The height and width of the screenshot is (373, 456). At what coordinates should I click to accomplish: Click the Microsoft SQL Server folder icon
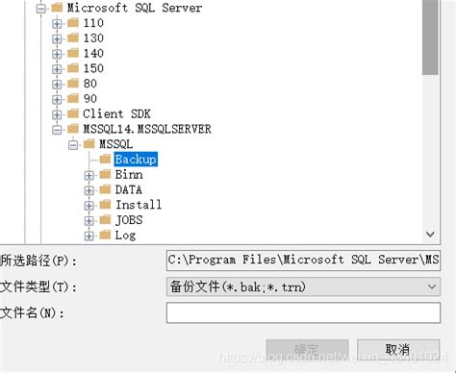pyautogui.click(x=57, y=8)
